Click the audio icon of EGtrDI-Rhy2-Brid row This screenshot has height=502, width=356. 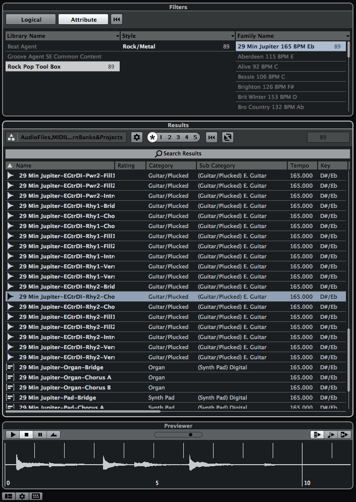(11, 287)
